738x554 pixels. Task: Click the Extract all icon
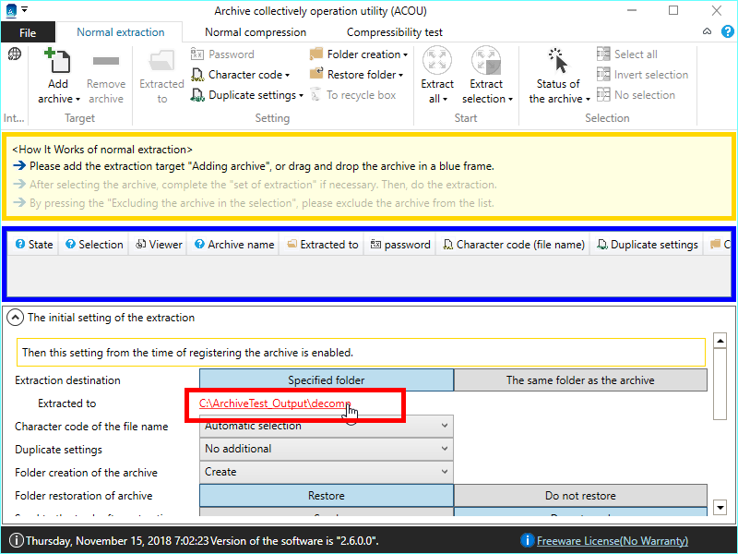pyautogui.click(x=437, y=62)
